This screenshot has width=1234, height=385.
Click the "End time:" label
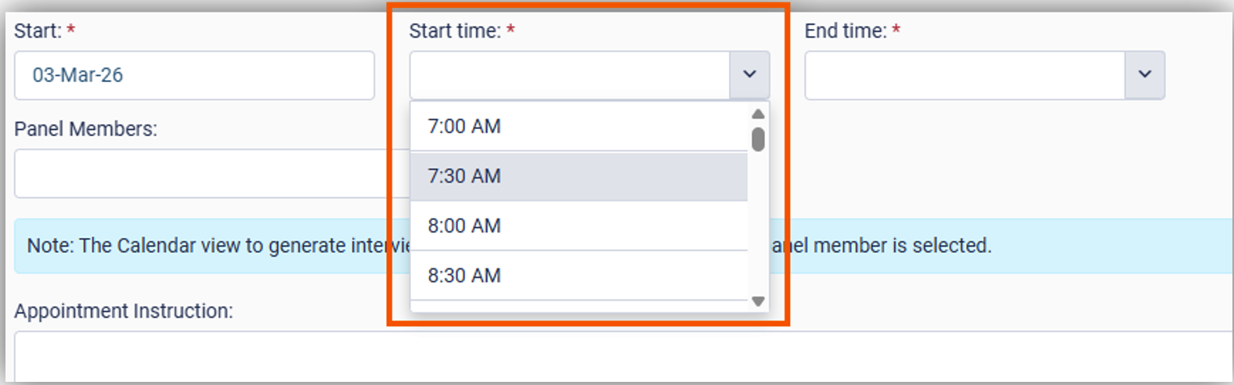[x=846, y=31]
